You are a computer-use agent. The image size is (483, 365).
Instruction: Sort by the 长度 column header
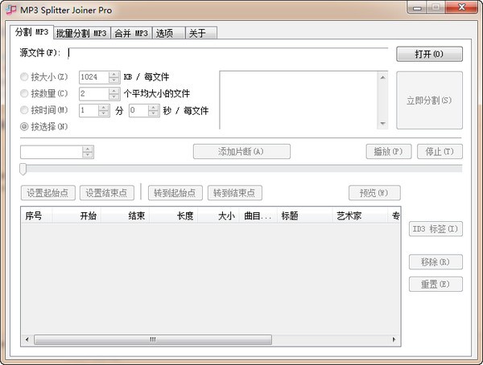pos(173,215)
